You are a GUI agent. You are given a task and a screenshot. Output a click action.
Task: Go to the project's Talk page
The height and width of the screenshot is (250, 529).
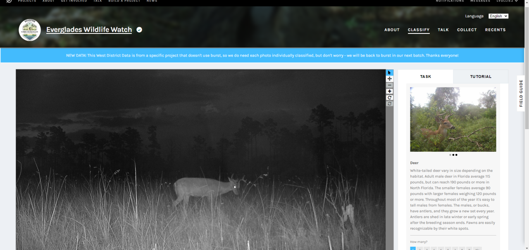click(x=443, y=30)
